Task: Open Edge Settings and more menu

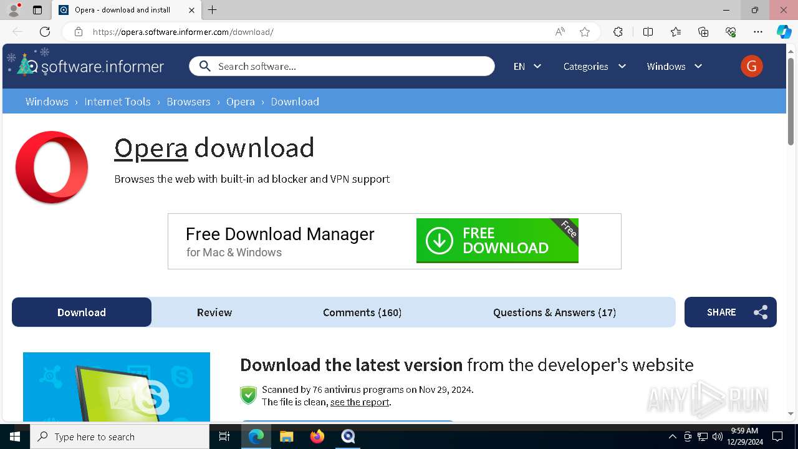Action: 758,32
